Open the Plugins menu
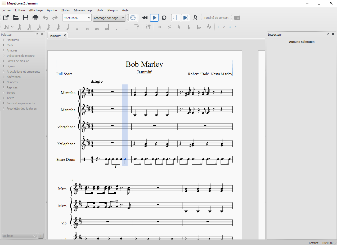Image resolution: width=337 pixels, height=245 pixels. click(113, 10)
